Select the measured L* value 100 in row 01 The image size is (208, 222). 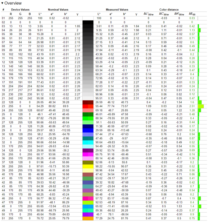(99, 18)
